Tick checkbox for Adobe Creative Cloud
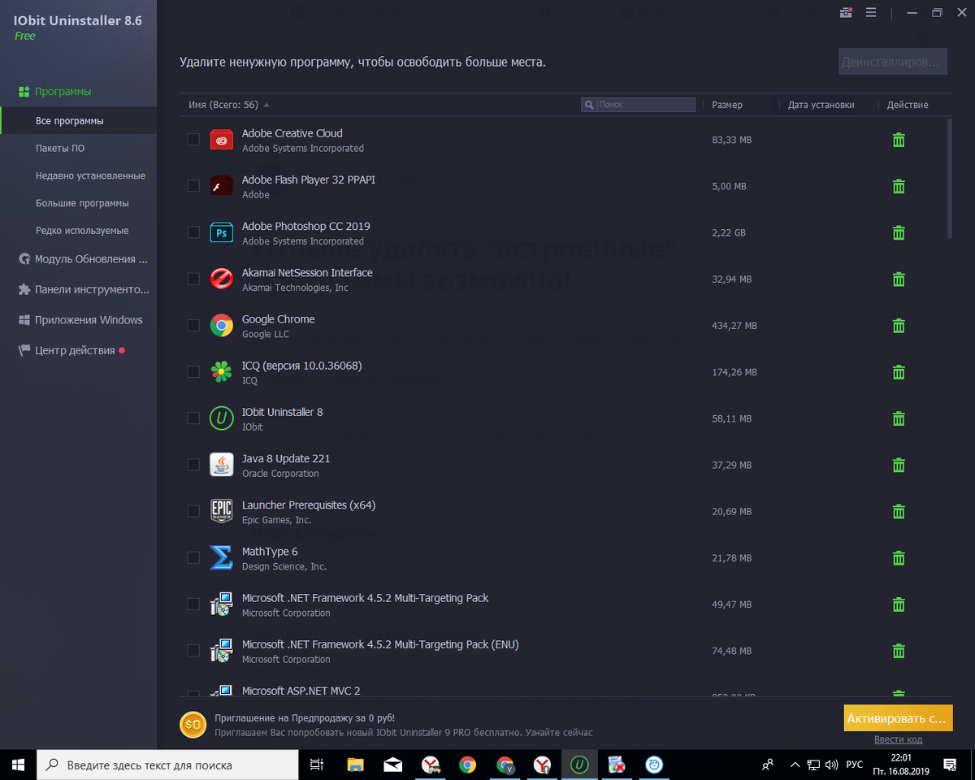Image resolution: width=975 pixels, height=780 pixels. tap(193, 140)
